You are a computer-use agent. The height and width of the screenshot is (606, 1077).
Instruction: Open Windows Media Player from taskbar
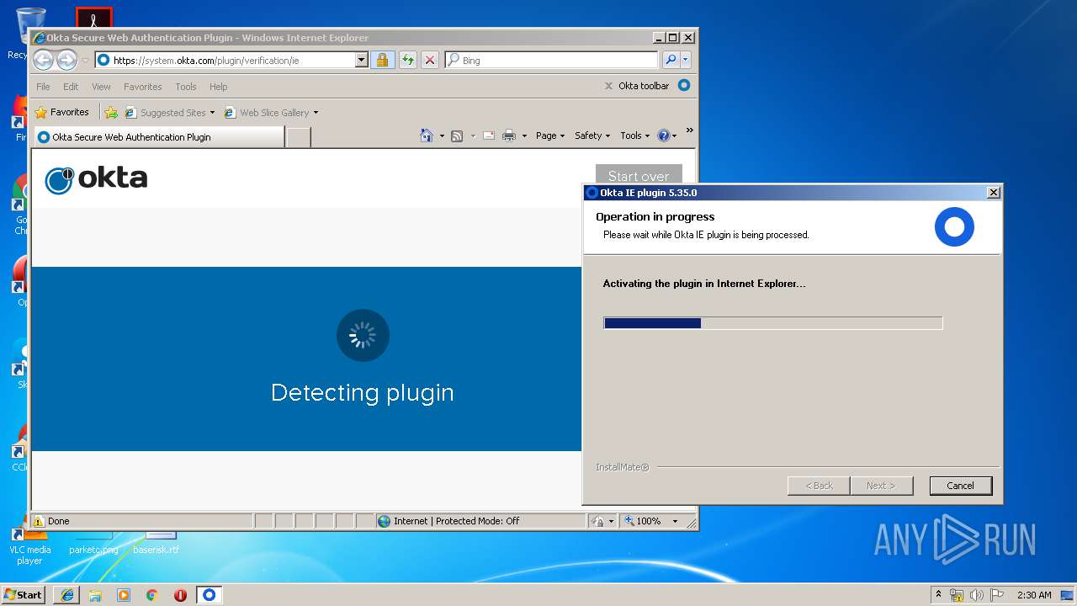(124, 595)
